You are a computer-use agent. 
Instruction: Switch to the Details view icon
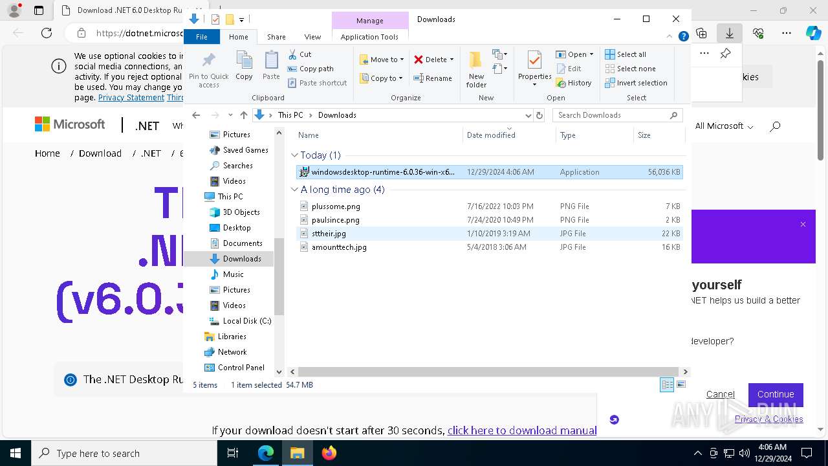click(x=667, y=385)
